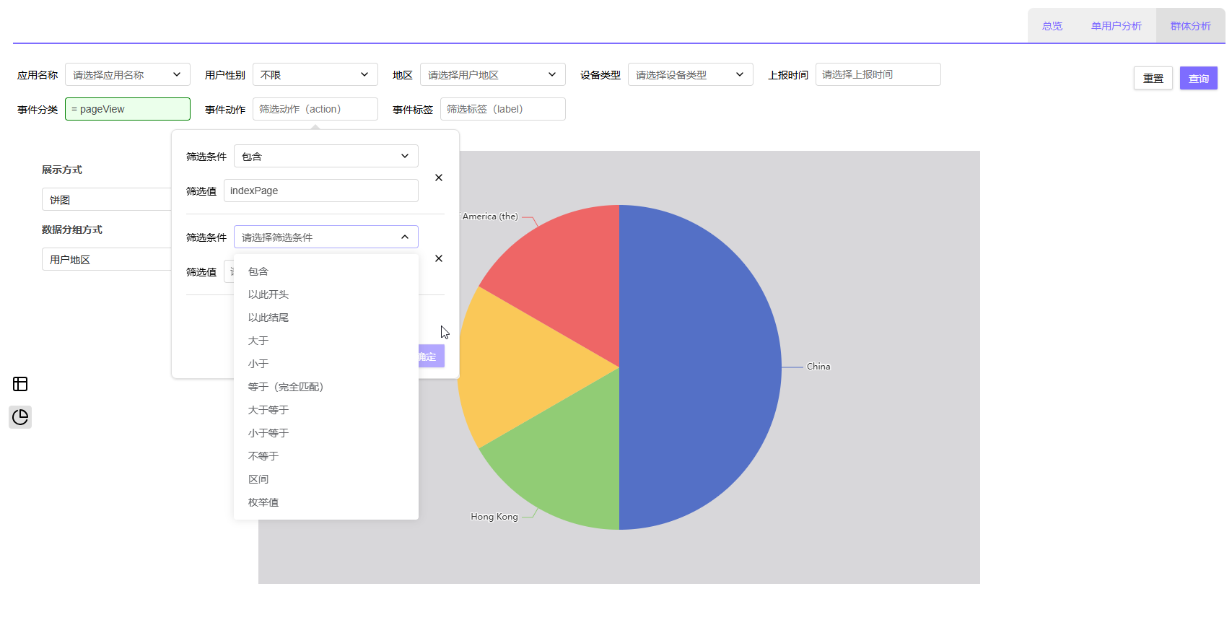Viewport: 1232px width, 638px height.
Task: Expand the 用户性别 dropdown
Action: tap(315, 74)
